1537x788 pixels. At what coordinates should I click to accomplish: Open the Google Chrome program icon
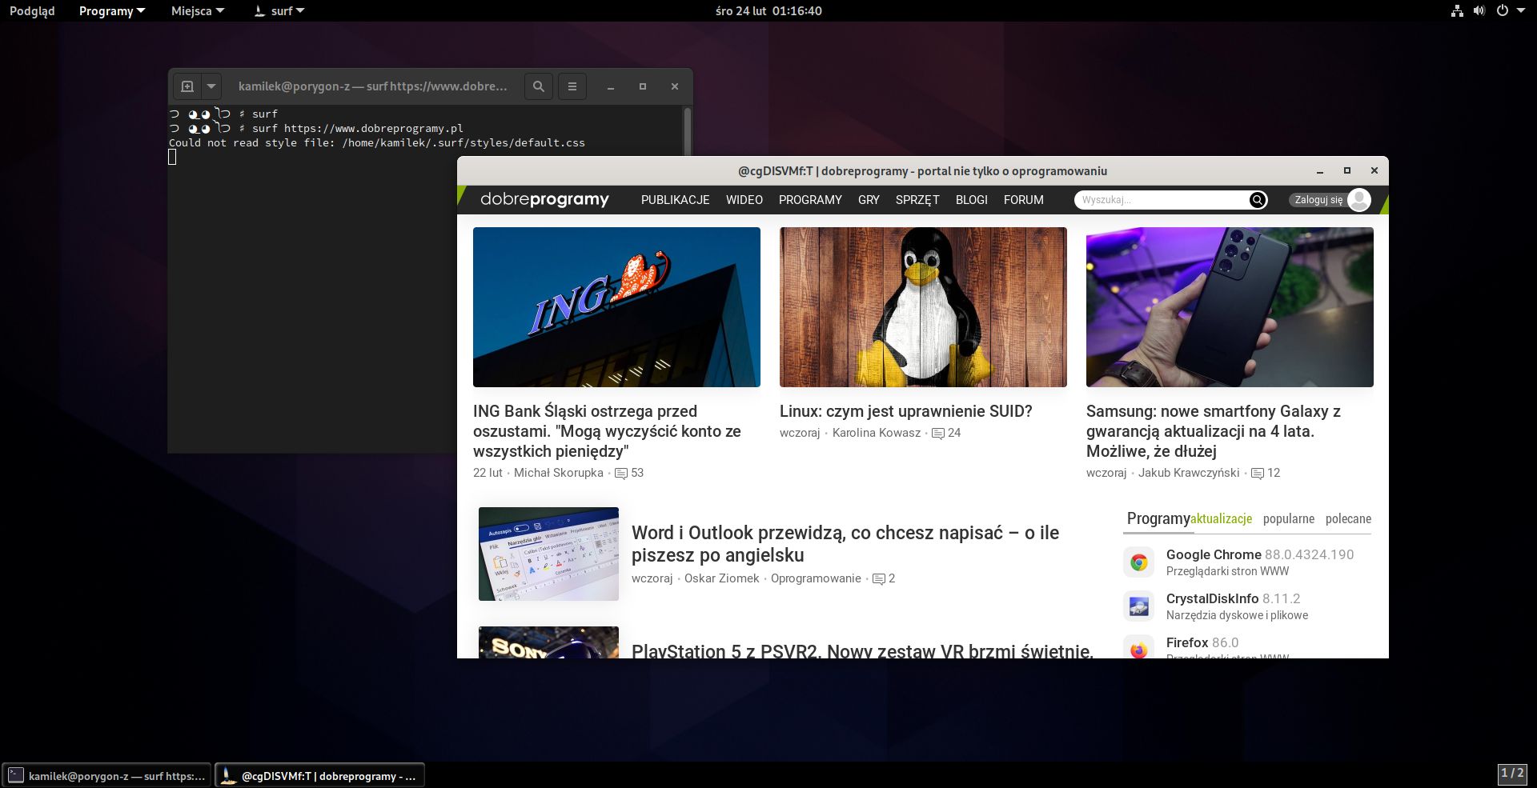pyautogui.click(x=1138, y=562)
